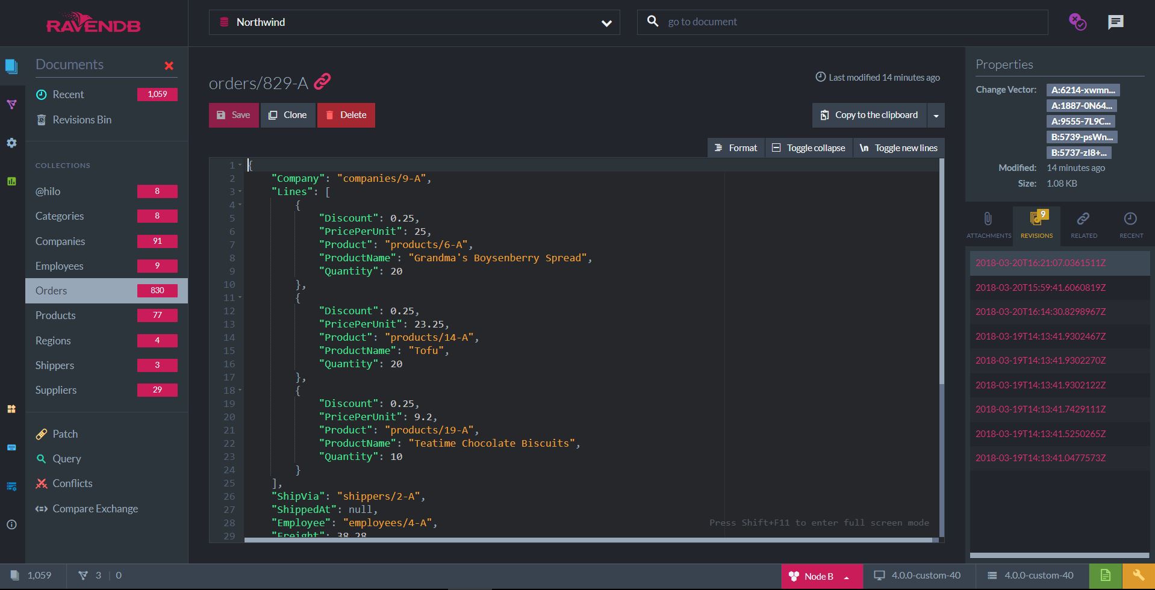This screenshot has width=1155, height=590.
Task: Delete the document
Action: tap(346, 115)
